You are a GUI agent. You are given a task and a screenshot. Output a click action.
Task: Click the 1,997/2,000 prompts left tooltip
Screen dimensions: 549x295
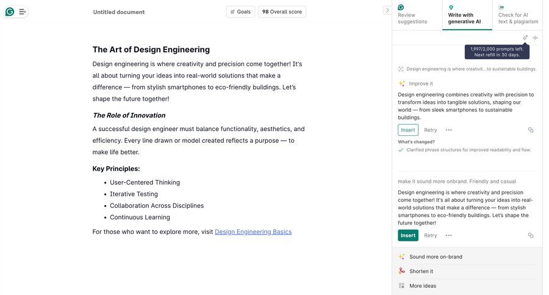[497, 52]
